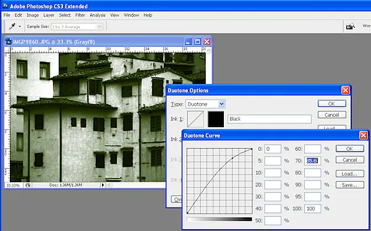This screenshot has width=371, height=231.
Task: Click Load... in the Duotone Curve dialog
Action: click(x=350, y=174)
